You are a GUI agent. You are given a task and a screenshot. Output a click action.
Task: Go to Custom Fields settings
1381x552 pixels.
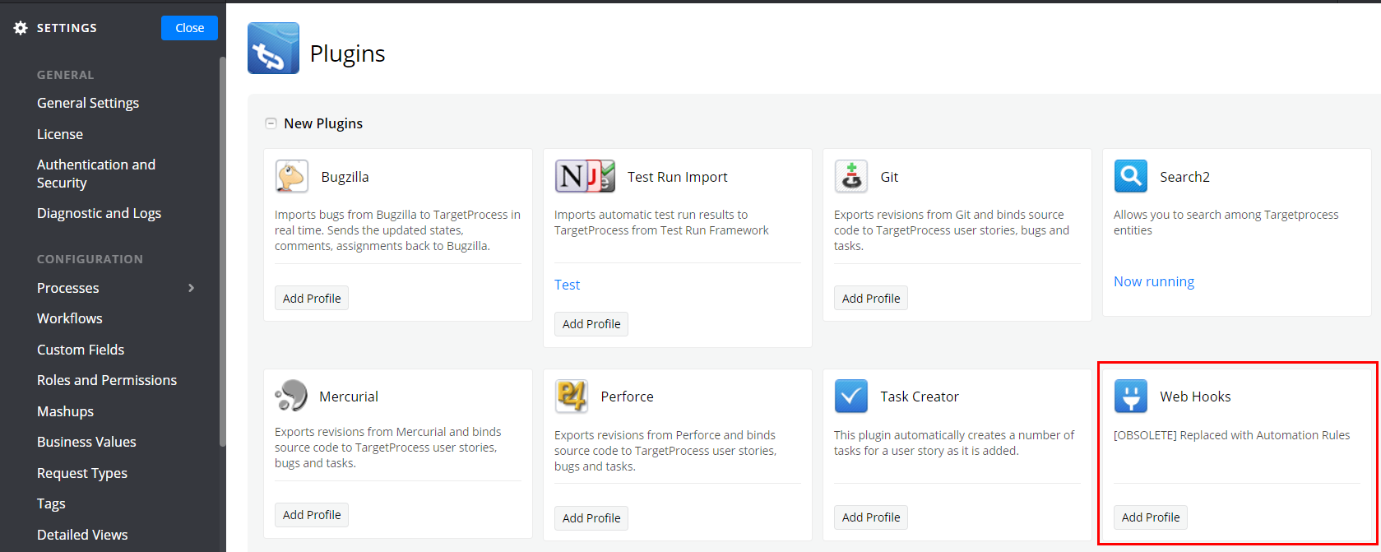(x=81, y=350)
